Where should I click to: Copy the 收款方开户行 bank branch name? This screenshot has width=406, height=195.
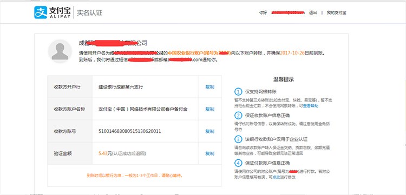(209, 87)
